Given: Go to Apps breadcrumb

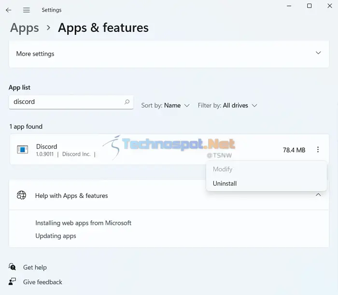Looking at the screenshot, I should pos(25,28).
